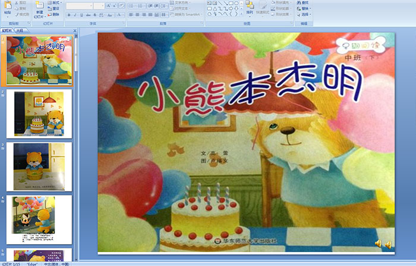Open the Paragraph dialog launcher
Screen dimensions: 416x266
tap(202, 24)
